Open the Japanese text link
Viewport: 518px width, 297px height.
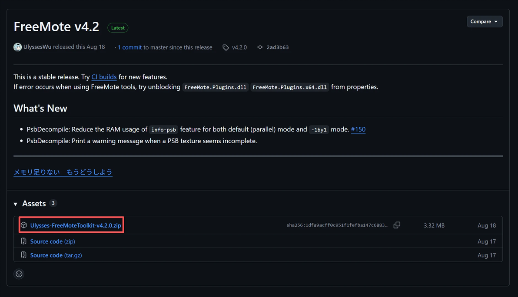(x=63, y=172)
